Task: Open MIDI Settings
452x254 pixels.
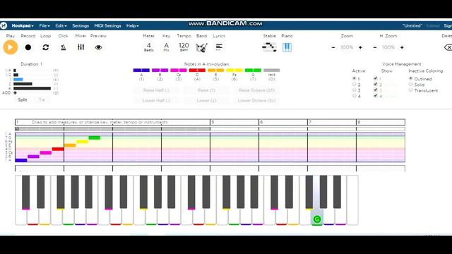Action: (107, 25)
